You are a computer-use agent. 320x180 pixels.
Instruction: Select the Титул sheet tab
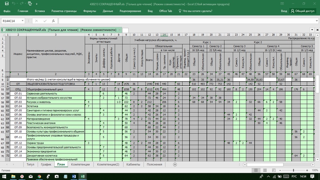31,165
